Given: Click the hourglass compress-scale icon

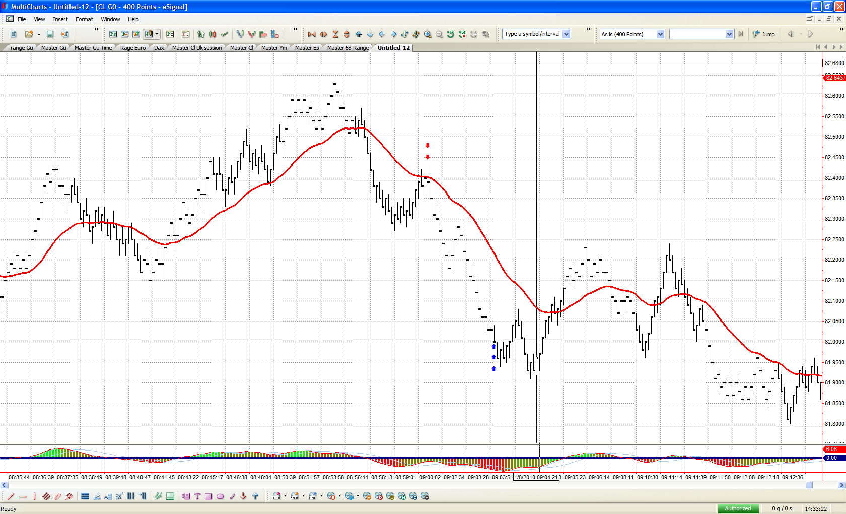Looking at the screenshot, I should pos(335,34).
